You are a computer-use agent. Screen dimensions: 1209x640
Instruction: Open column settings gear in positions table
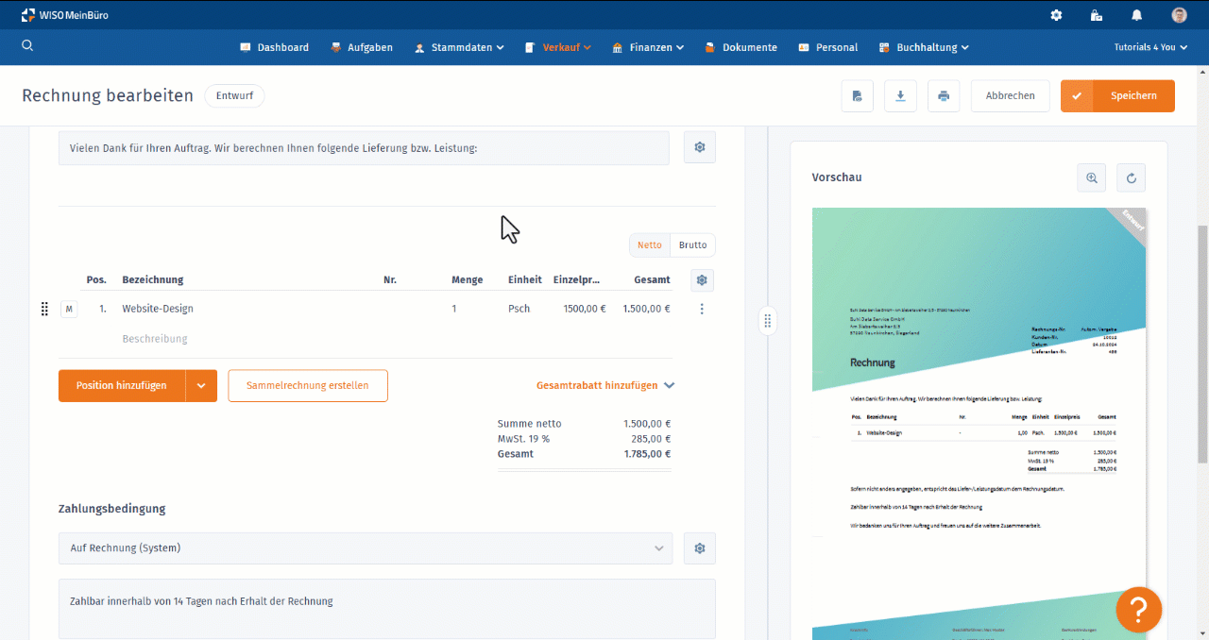pos(702,280)
